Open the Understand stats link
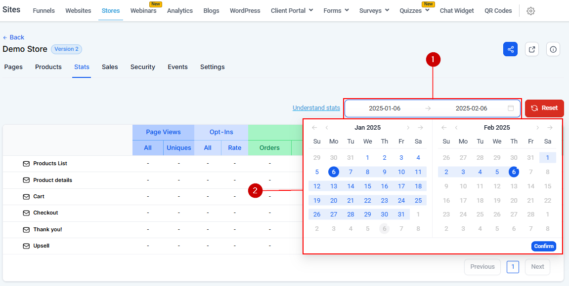 [316, 108]
